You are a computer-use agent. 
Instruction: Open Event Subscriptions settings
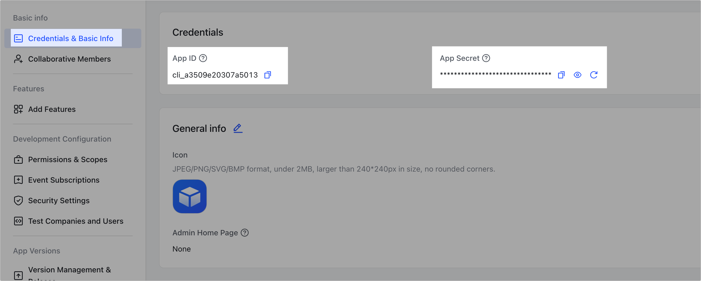click(64, 180)
